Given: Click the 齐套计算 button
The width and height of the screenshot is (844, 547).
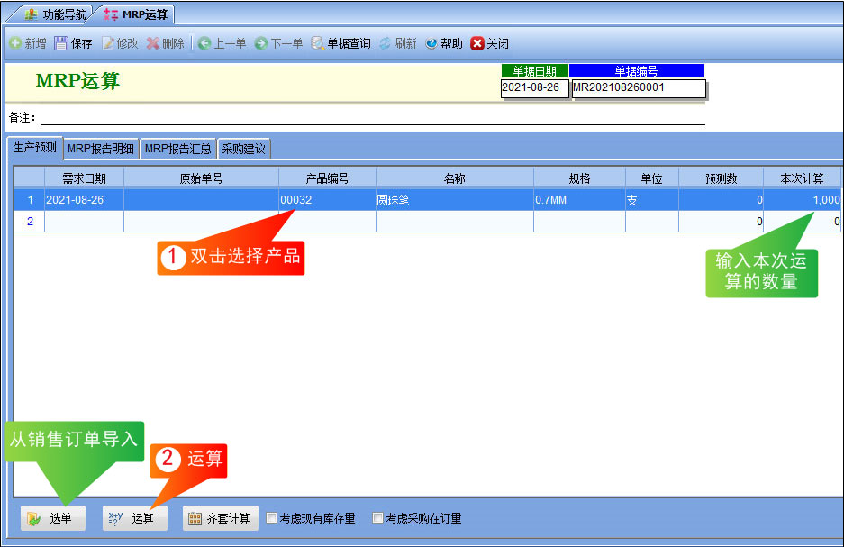Looking at the screenshot, I should coord(220,518).
